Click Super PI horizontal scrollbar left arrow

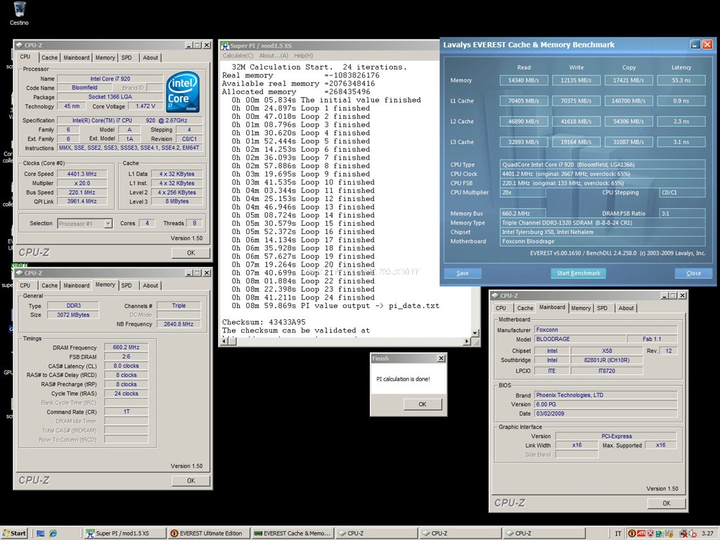click(224, 341)
